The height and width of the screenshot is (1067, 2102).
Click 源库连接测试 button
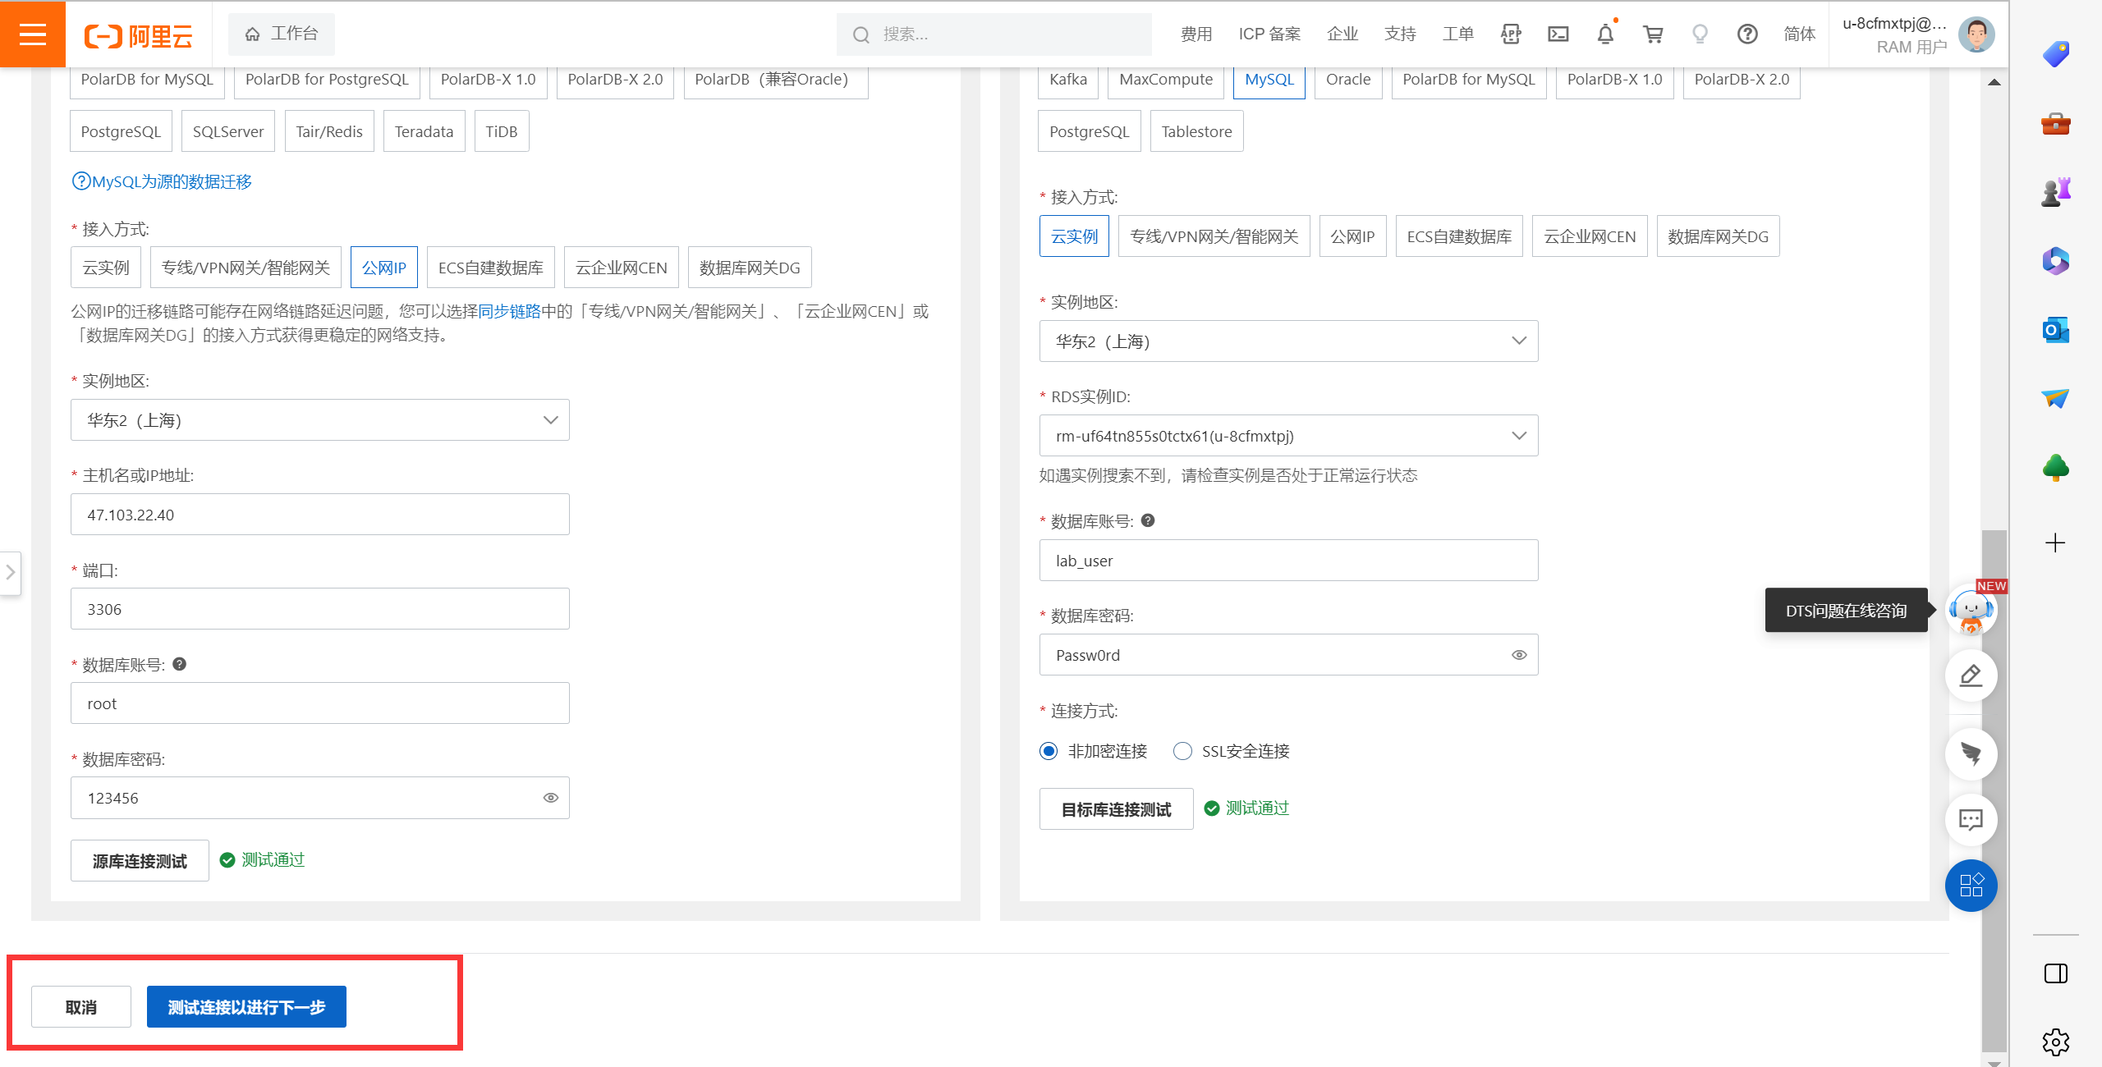pos(140,861)
